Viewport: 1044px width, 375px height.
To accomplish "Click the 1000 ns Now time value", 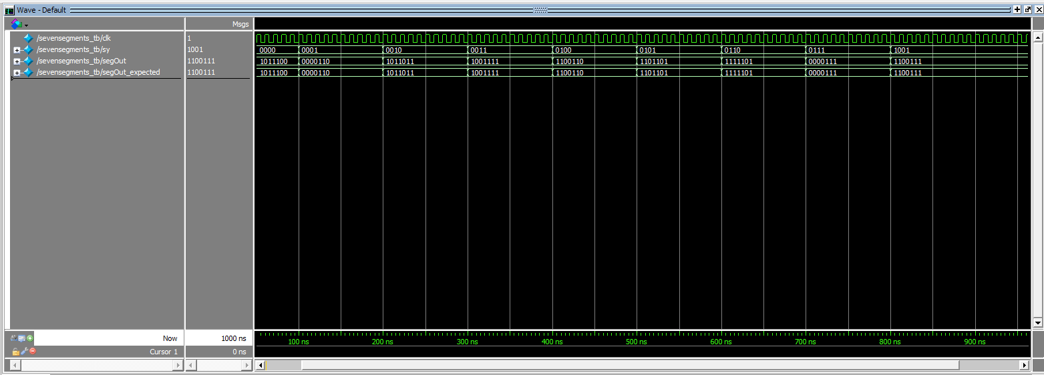I will (x=234, y=339).
